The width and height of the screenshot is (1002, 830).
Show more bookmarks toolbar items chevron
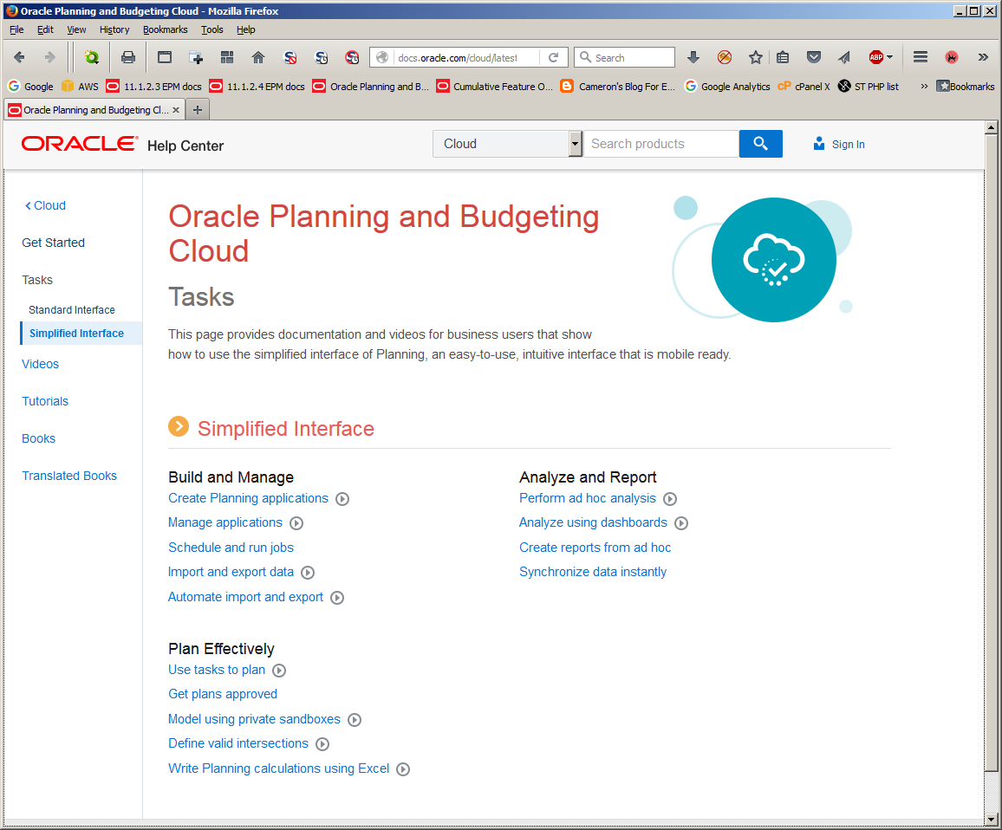pos(924,87)
